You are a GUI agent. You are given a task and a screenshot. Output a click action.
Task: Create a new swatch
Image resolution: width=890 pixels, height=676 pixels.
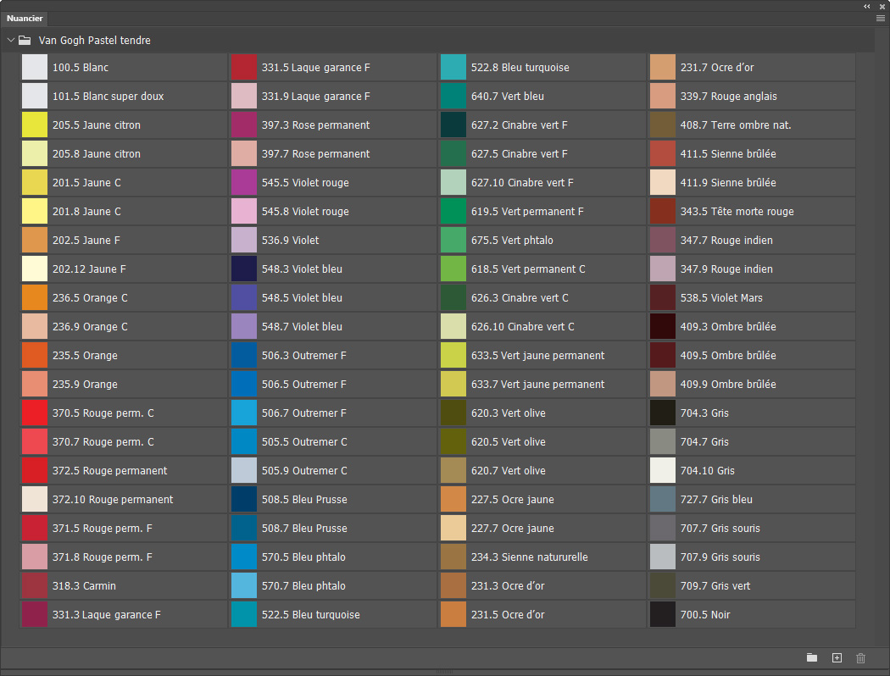(837, 657)
